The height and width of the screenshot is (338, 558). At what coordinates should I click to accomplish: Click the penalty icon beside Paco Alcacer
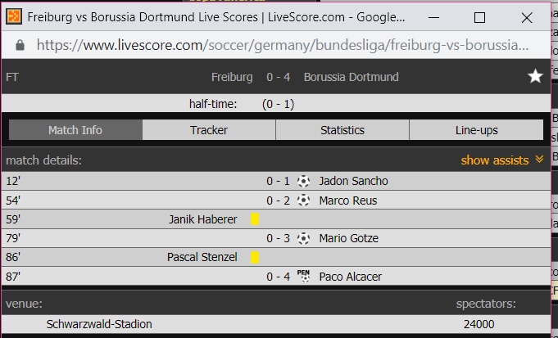tap(304, 276)
